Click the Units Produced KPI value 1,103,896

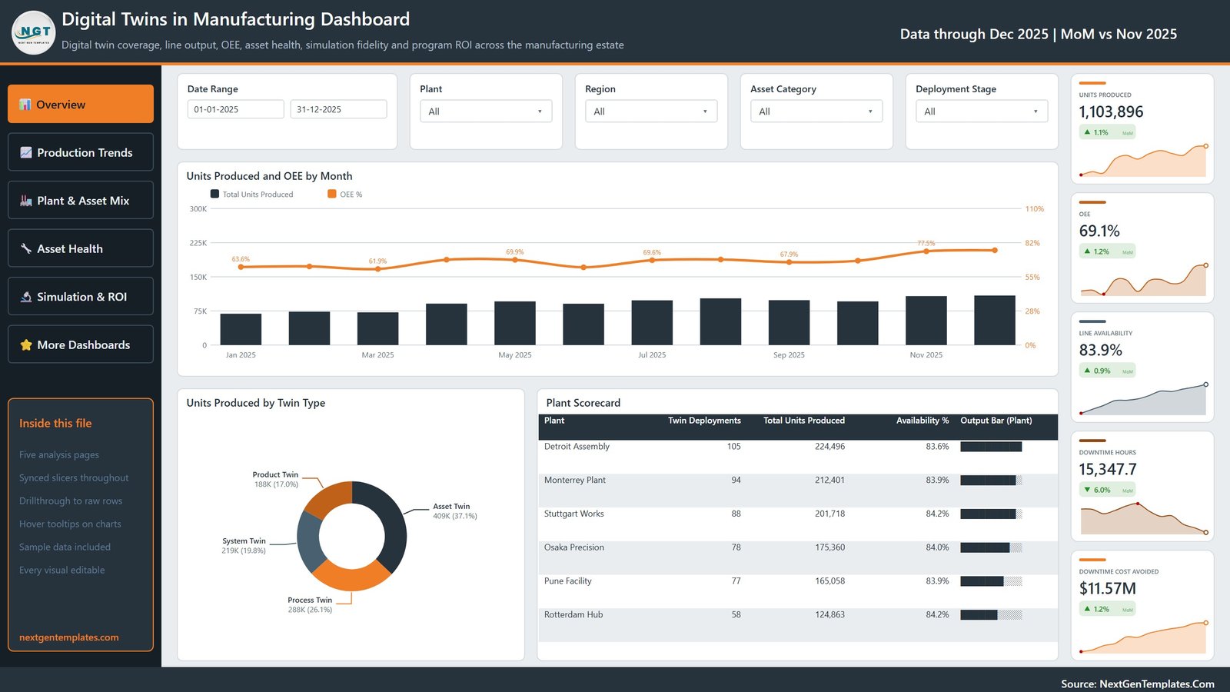[x=1112, y=112]
